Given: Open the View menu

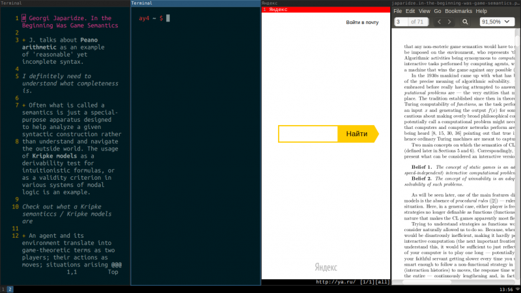Looking at the screenshot, I should tap(425, 11).
